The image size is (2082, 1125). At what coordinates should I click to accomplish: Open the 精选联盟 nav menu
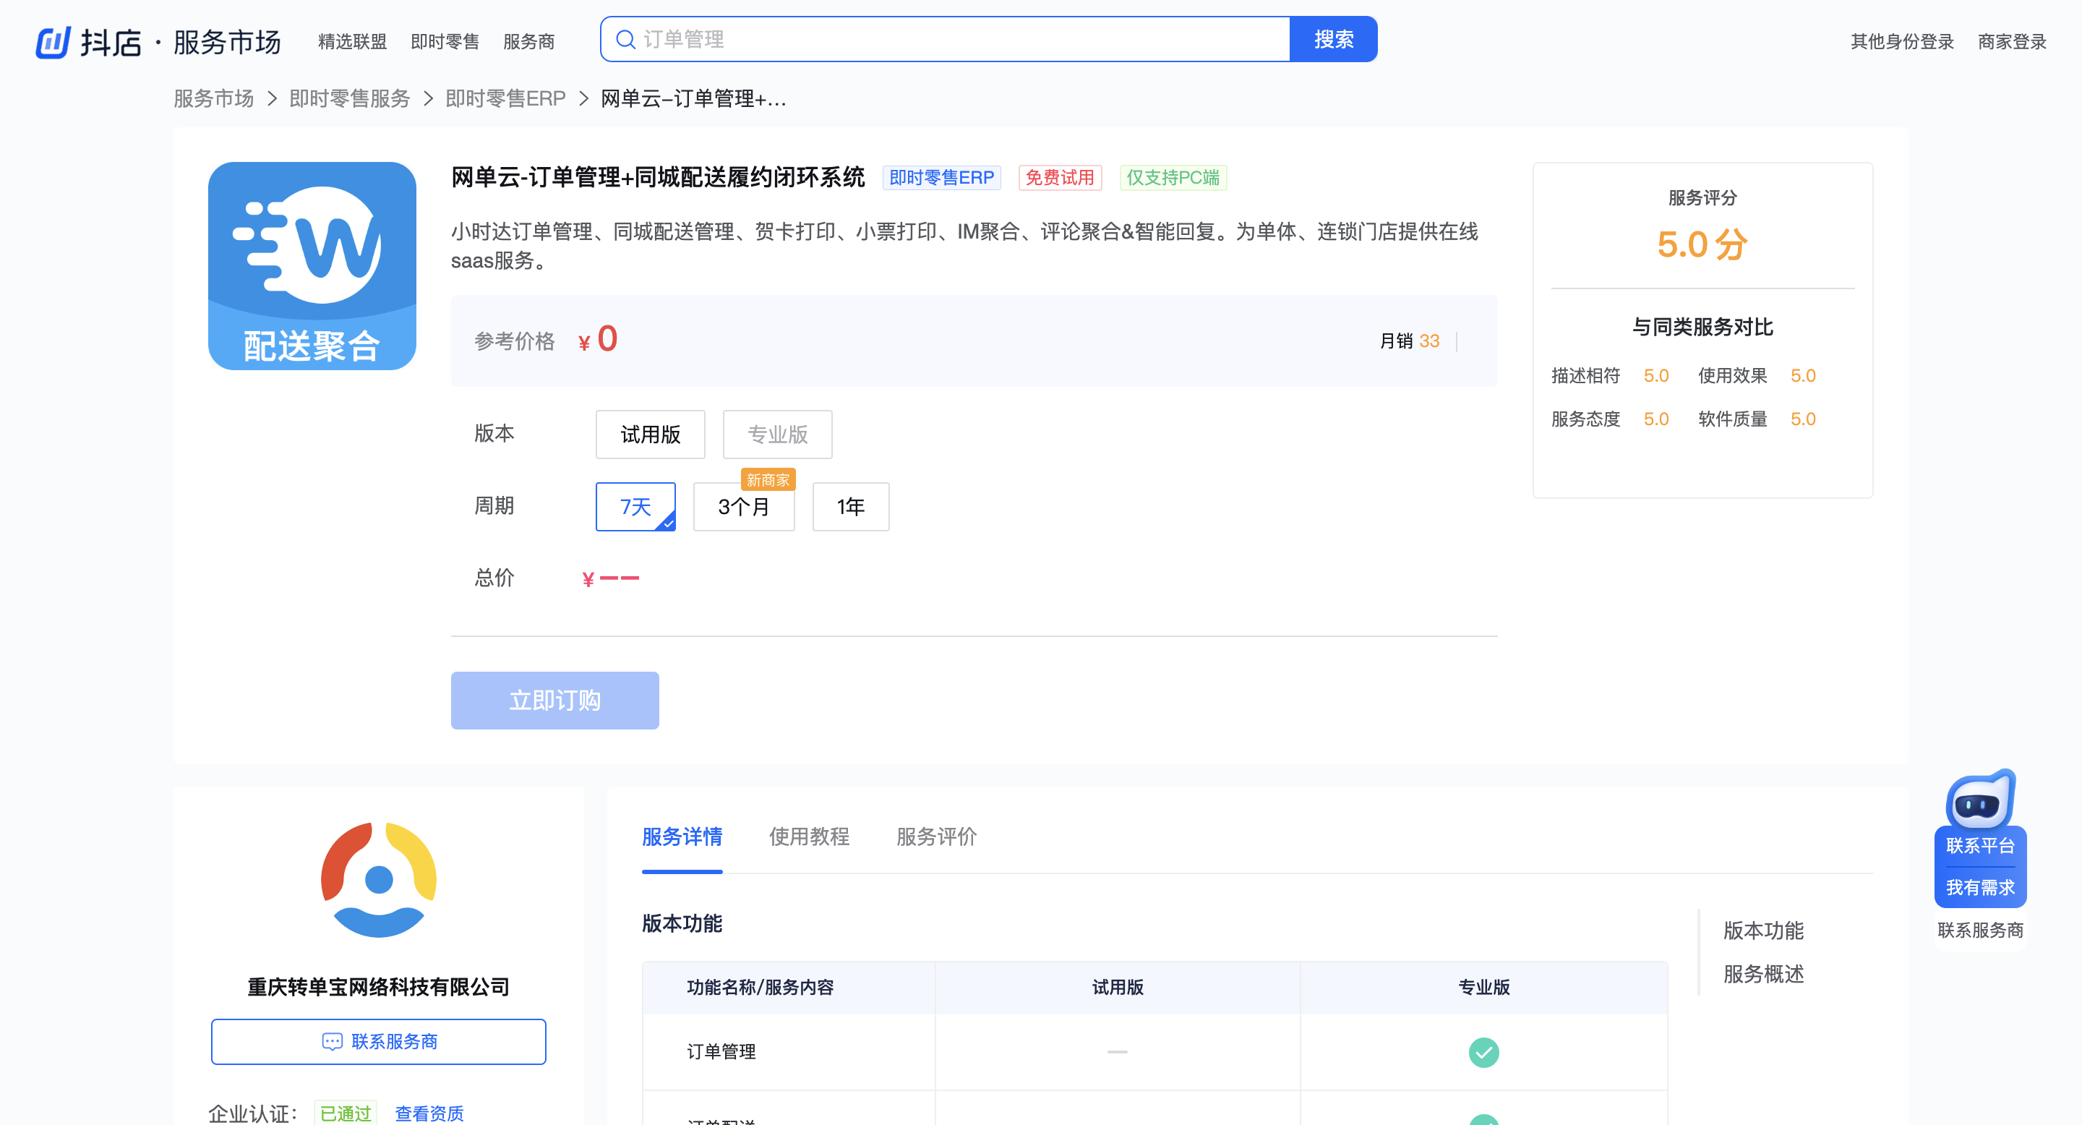(352, 41)
